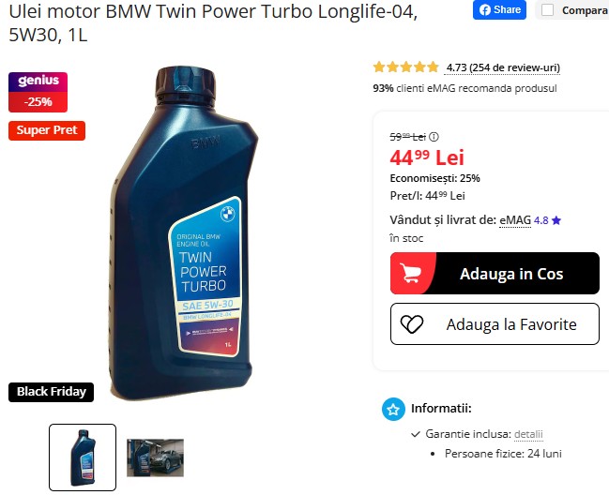Click the seller rating star icon
609x495 pixels.
click(556, 220)
